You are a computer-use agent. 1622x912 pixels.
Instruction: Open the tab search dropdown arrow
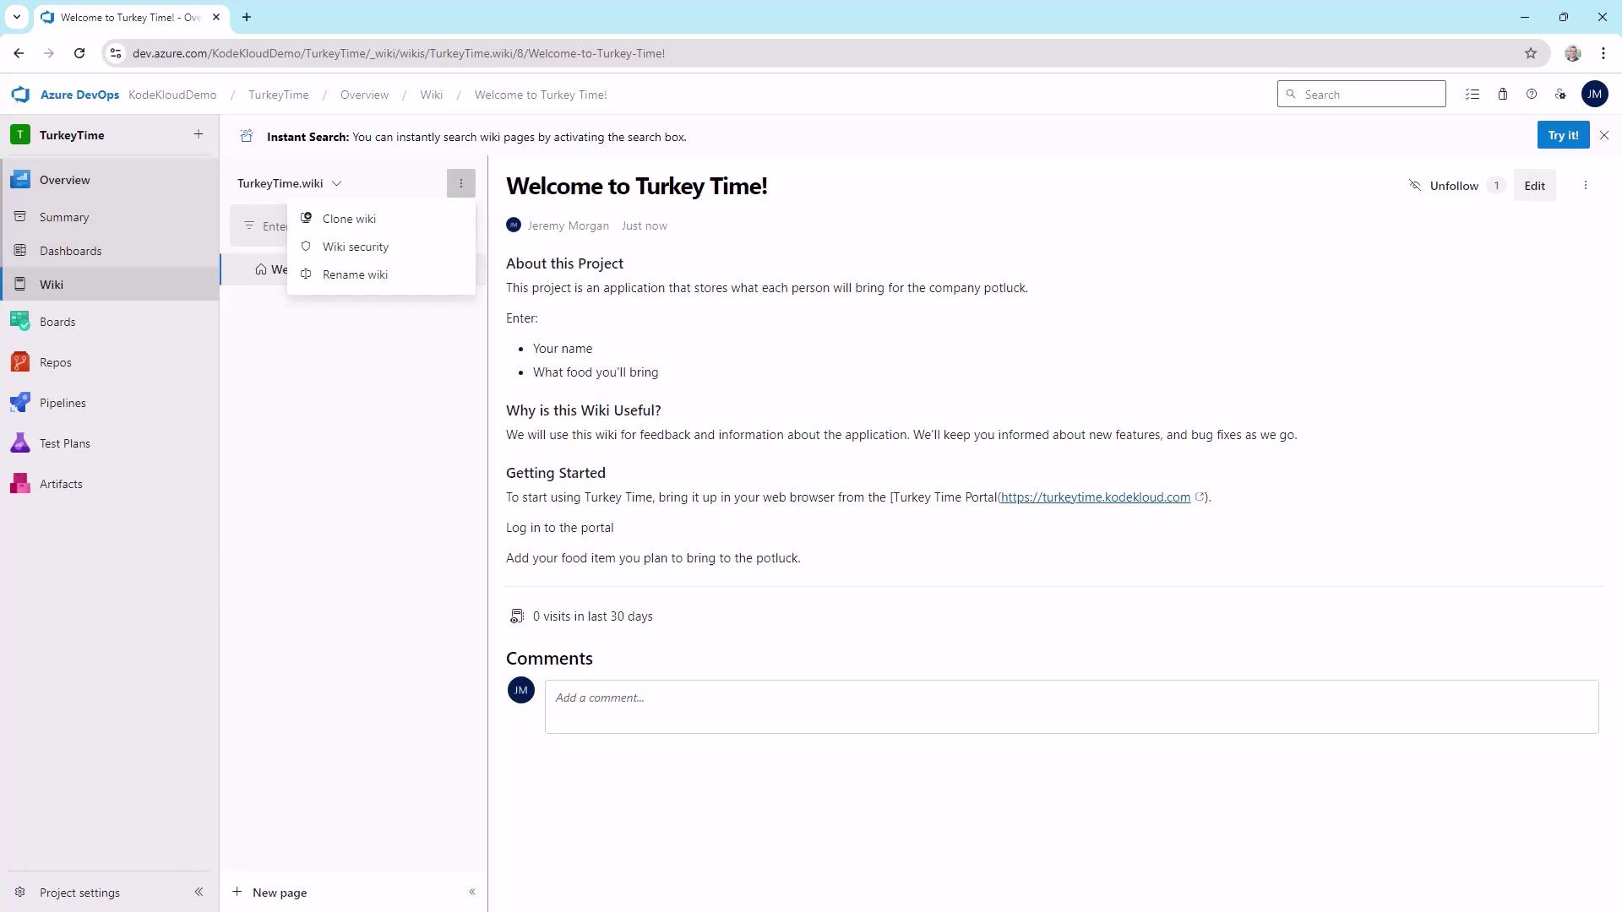(16, 17)
